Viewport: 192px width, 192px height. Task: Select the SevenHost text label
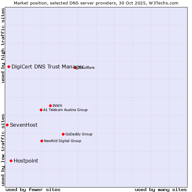coord(24,125)
